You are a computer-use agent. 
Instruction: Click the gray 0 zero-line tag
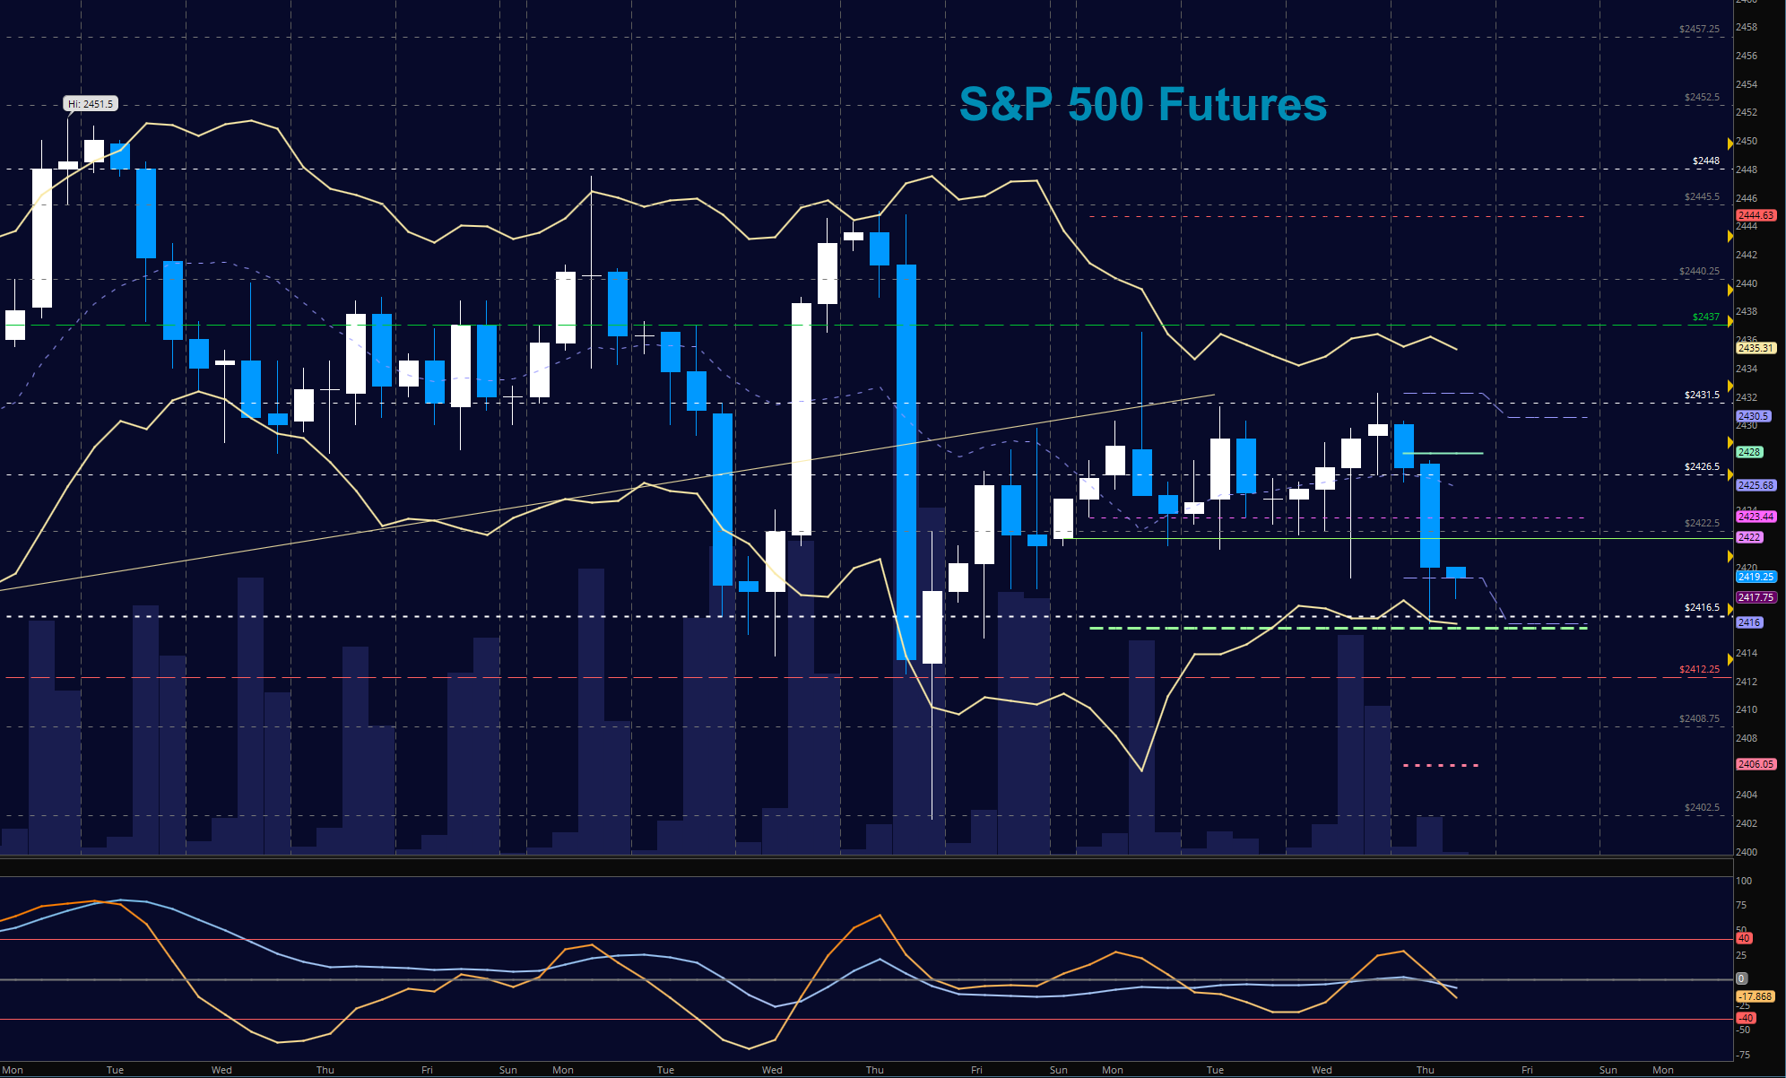[x=1741, y=978]
